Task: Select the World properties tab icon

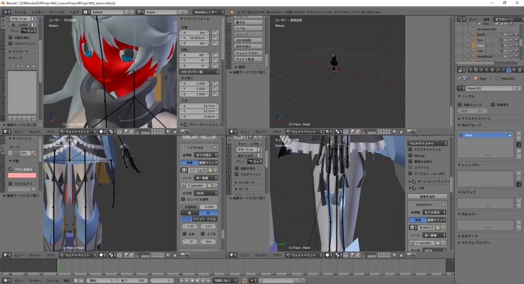Action: point(487,70)
